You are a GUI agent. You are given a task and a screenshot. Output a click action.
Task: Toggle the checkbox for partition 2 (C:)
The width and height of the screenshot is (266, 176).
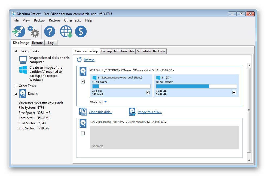click(234, 92)
